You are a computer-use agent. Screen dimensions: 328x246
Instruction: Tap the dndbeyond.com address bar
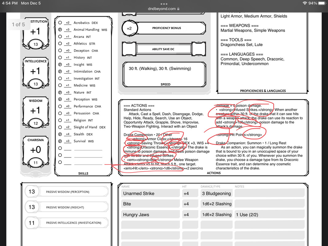(164, 9)
